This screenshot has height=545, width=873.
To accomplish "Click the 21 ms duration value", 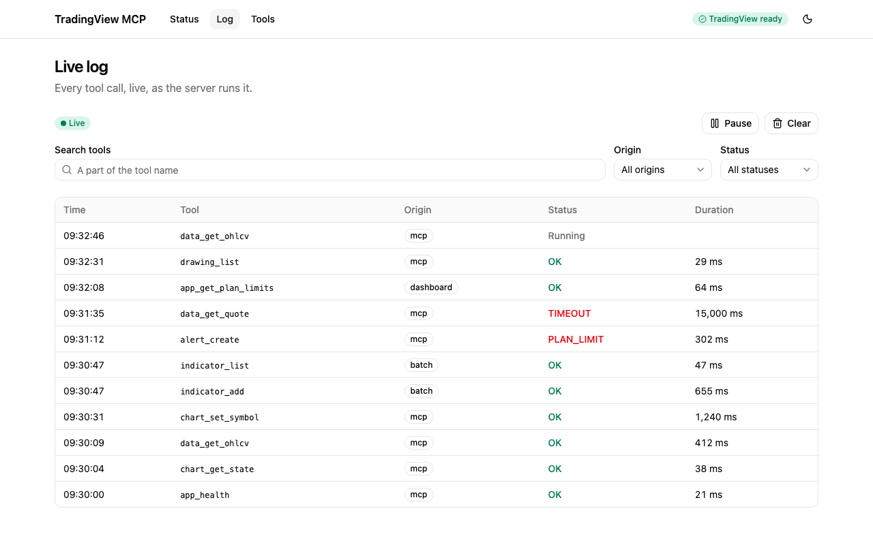I will pos(709,495).
